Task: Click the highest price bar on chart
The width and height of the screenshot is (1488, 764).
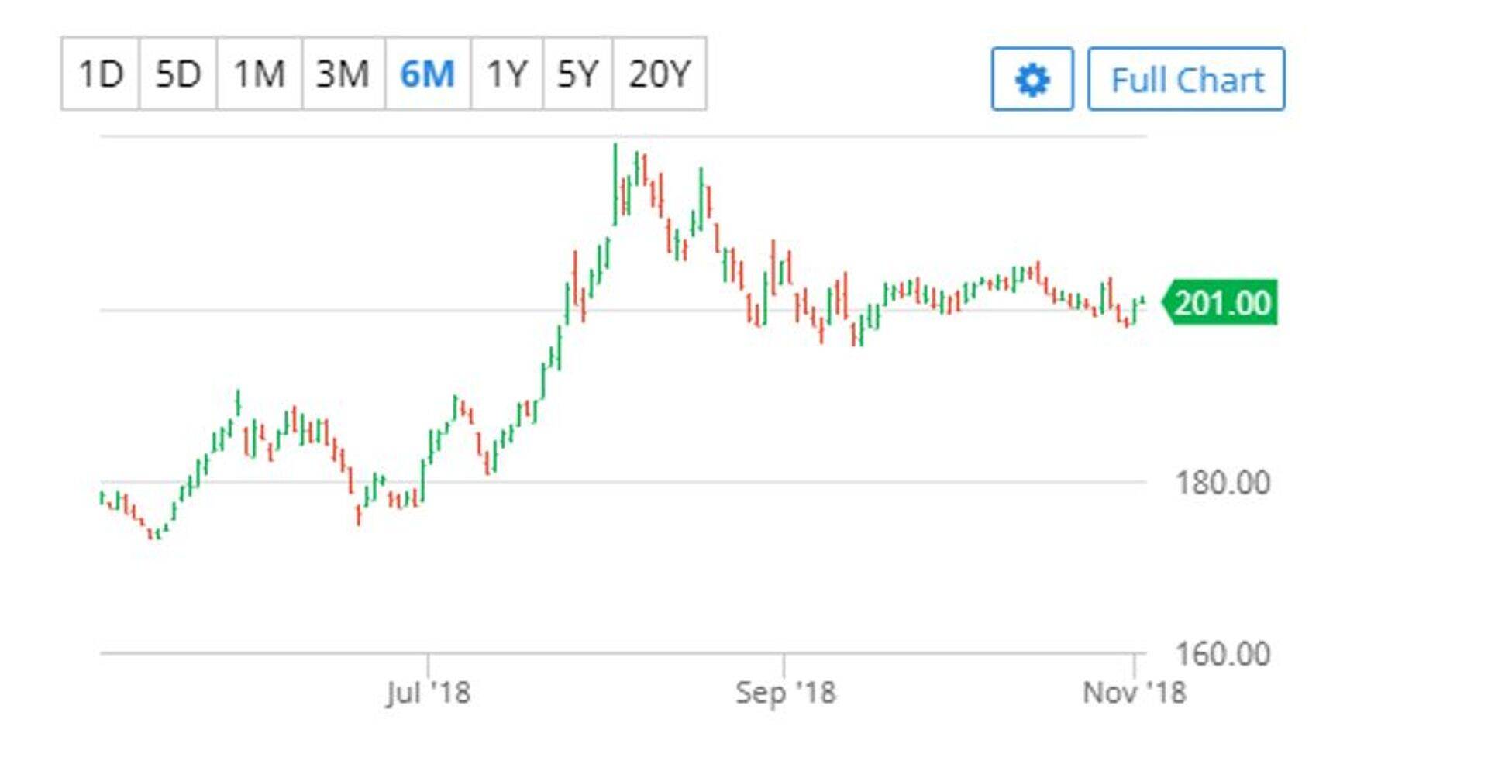Action: (616, 182)
